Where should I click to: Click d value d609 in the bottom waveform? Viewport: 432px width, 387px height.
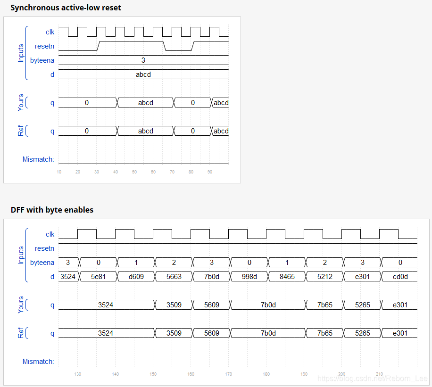tap(136, 277)
